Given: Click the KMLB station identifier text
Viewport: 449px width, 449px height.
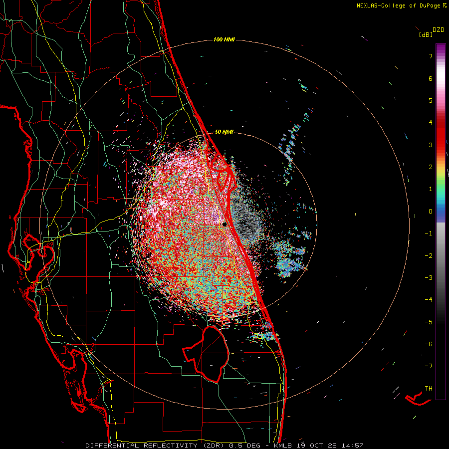Looking at the screenshot, I should tap(283, 446).
